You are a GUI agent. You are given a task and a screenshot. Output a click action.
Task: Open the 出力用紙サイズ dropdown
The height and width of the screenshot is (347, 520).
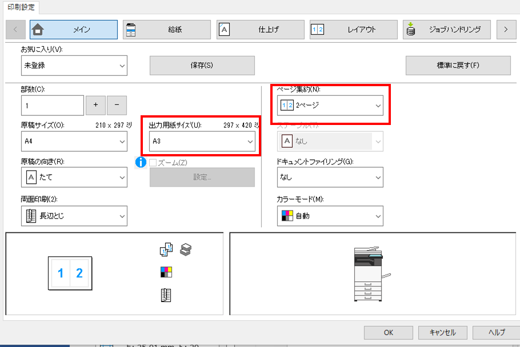[x=202, y=140]
